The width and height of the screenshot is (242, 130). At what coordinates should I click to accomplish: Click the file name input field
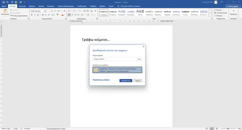click(x=117, y=59)
